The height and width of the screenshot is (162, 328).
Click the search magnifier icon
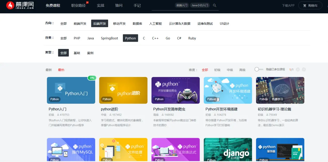click(214, 5)
